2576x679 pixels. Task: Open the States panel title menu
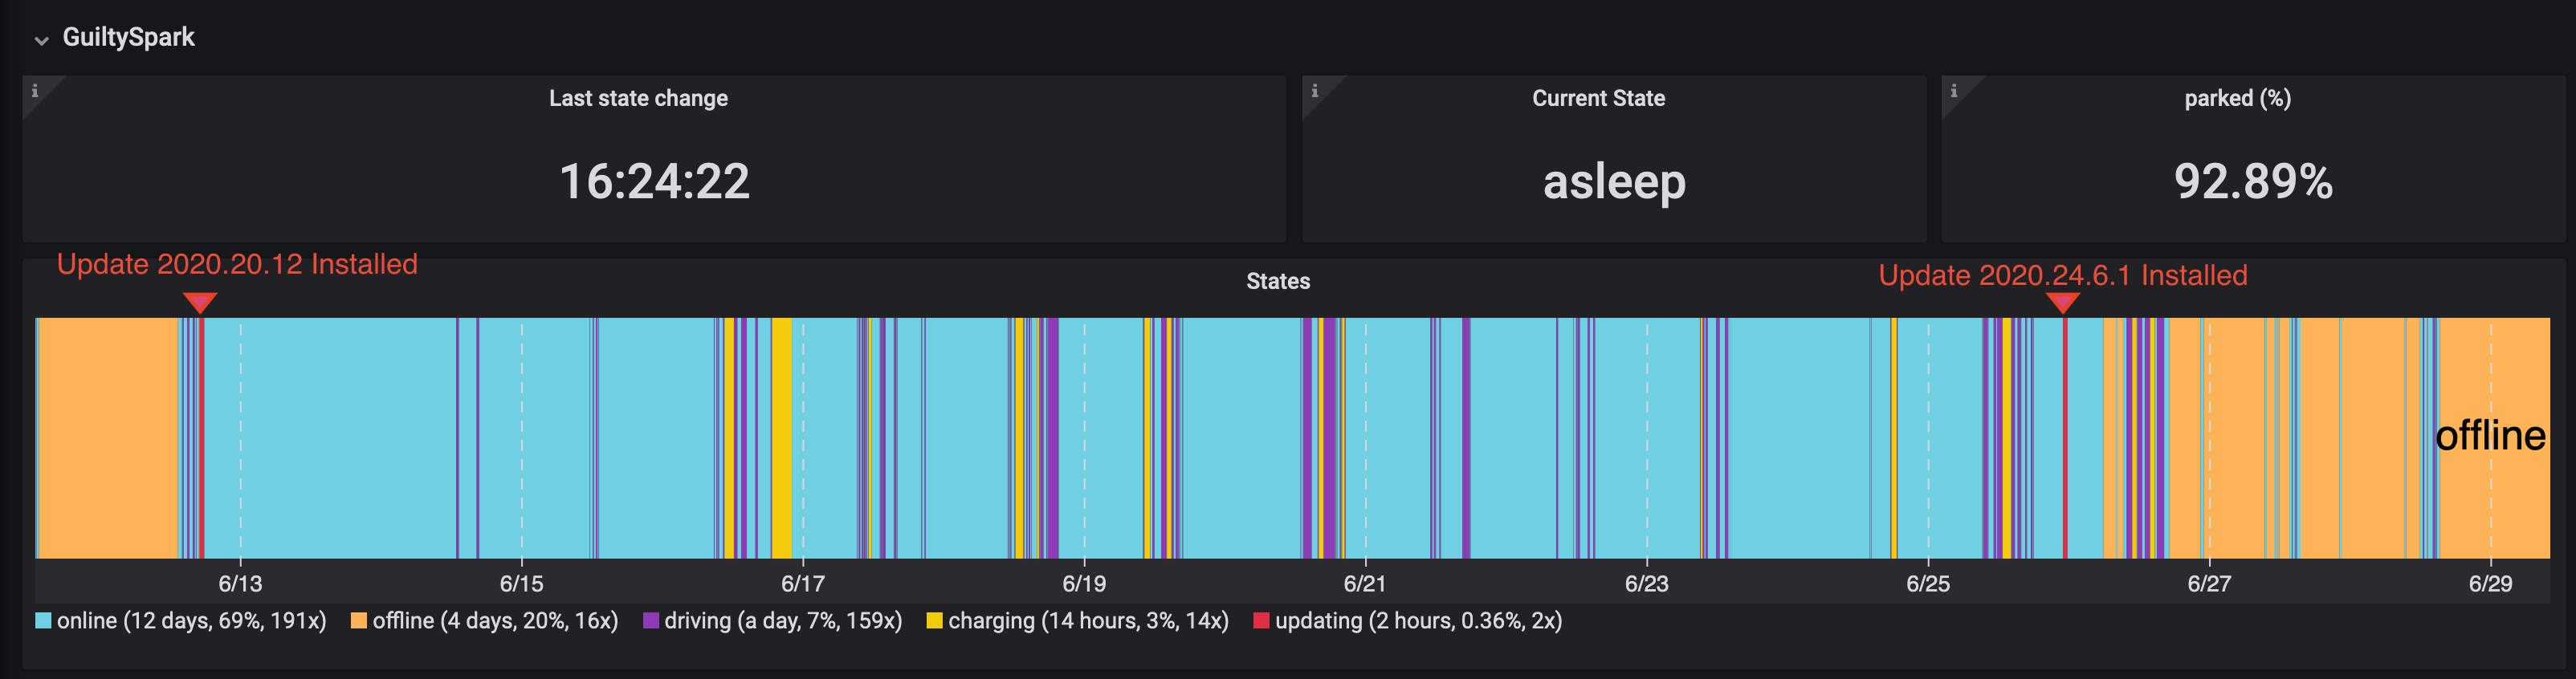(1278, 281)
